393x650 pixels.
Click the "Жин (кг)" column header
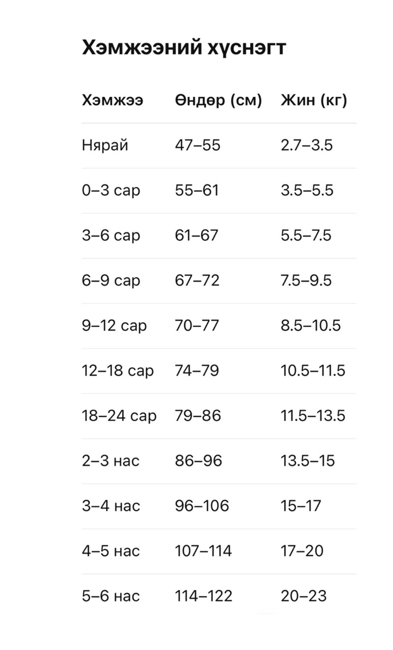[x=314, y=100]
